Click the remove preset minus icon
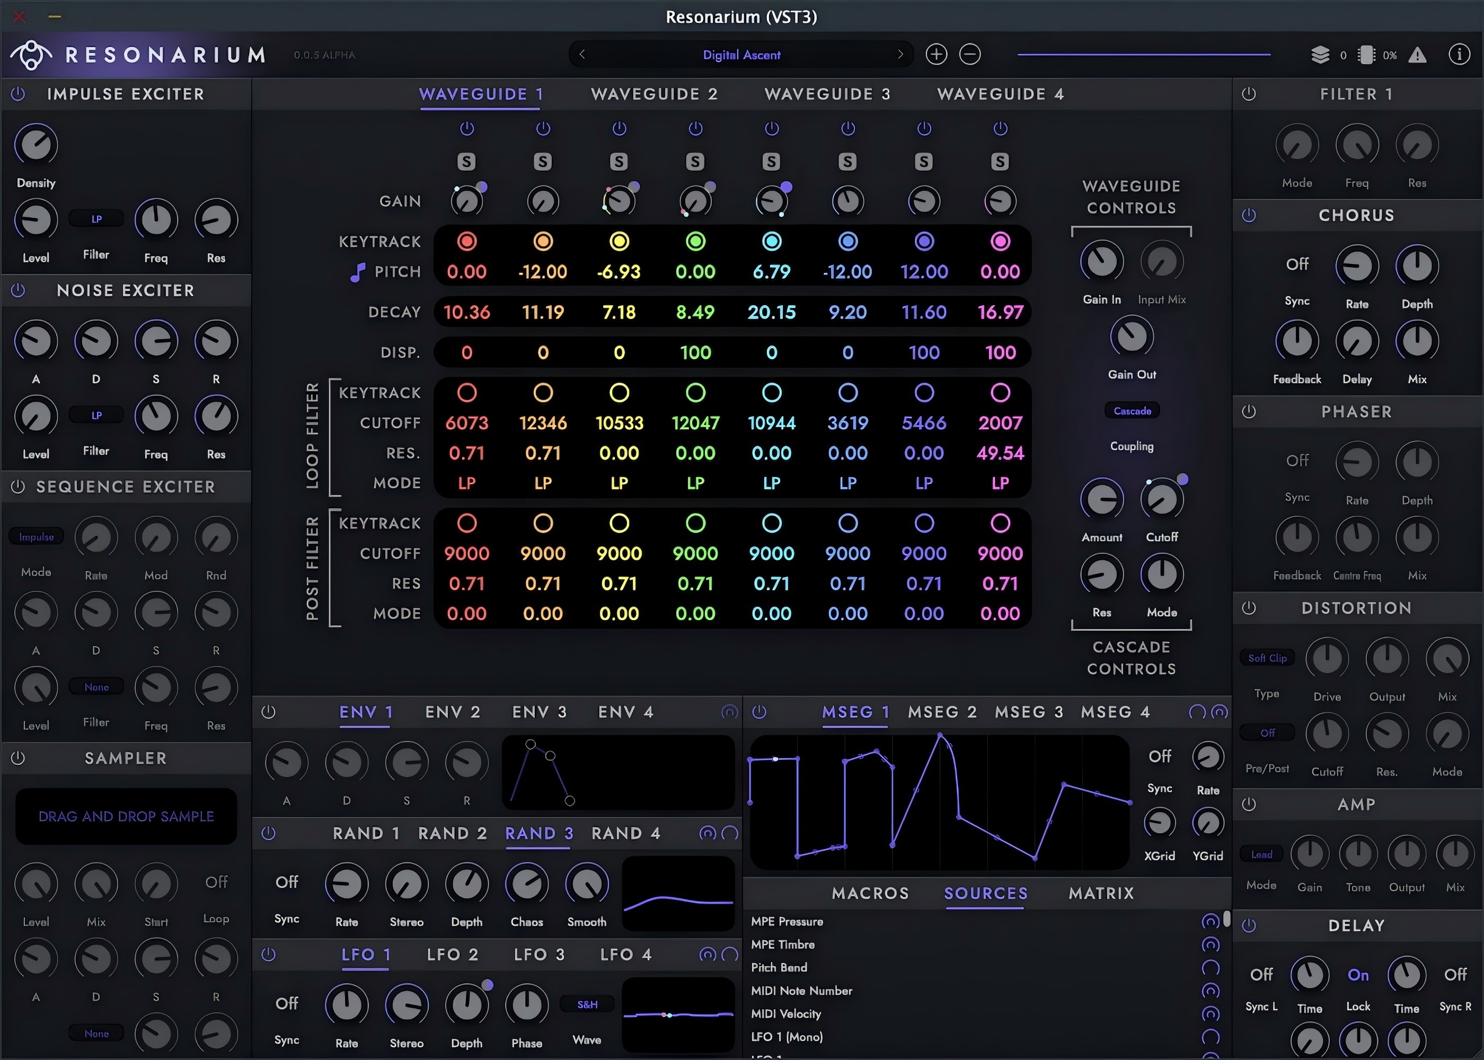This screenshot has height=1060, width=1484. tap(970, 55)
